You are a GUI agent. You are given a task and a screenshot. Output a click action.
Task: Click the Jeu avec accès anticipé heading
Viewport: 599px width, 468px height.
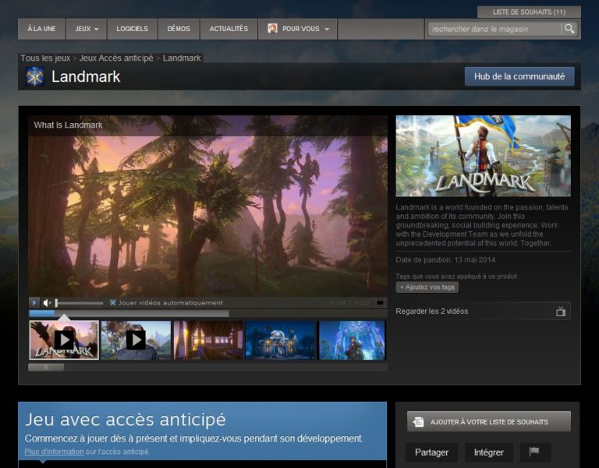pos(126,420)
